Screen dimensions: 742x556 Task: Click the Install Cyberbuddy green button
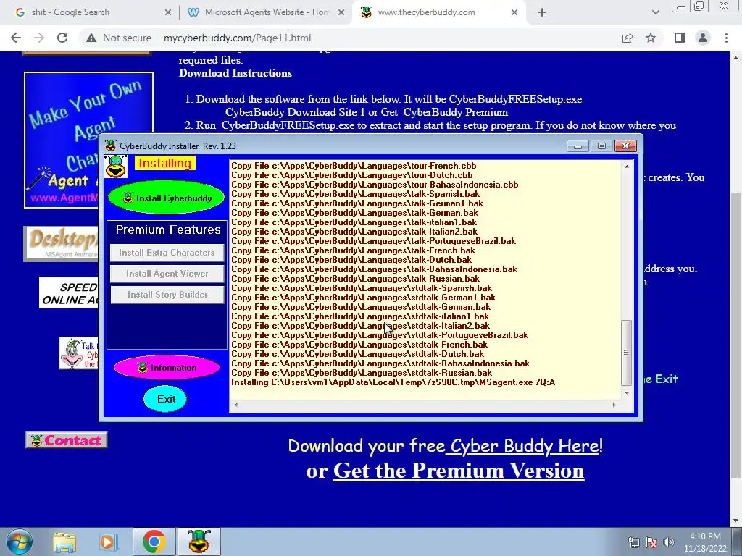(166, 198)
